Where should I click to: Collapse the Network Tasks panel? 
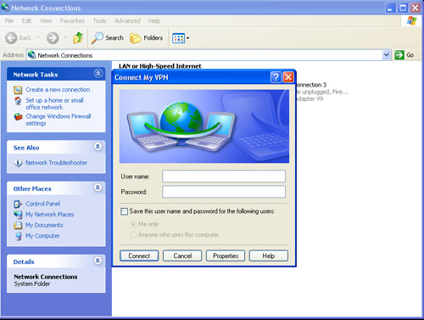coord(98,74)
